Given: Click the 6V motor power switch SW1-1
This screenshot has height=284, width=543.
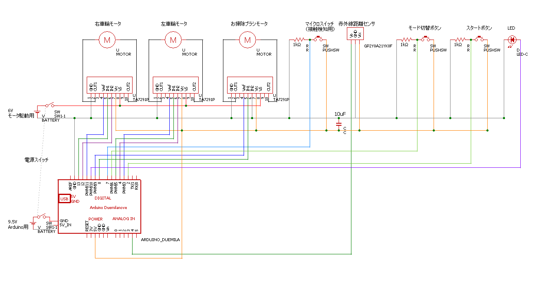Looking at the screenshot, I should [50, 106].
